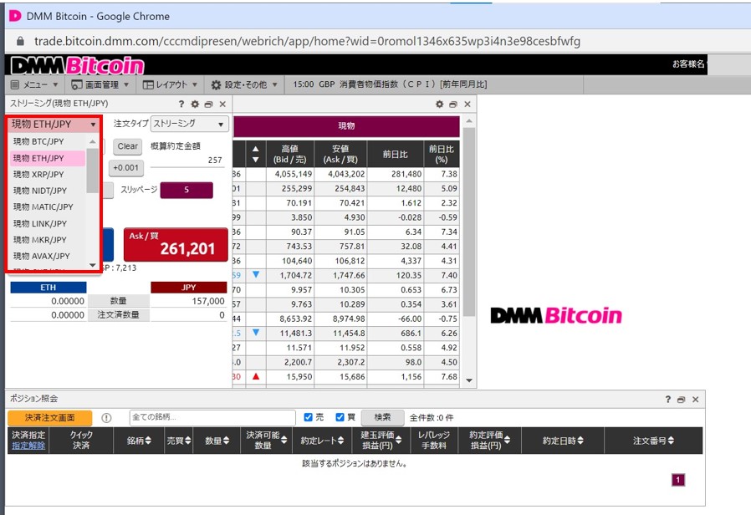
Task: Click the up/down sort arrows in rate table header
Action: coord(256,154)
